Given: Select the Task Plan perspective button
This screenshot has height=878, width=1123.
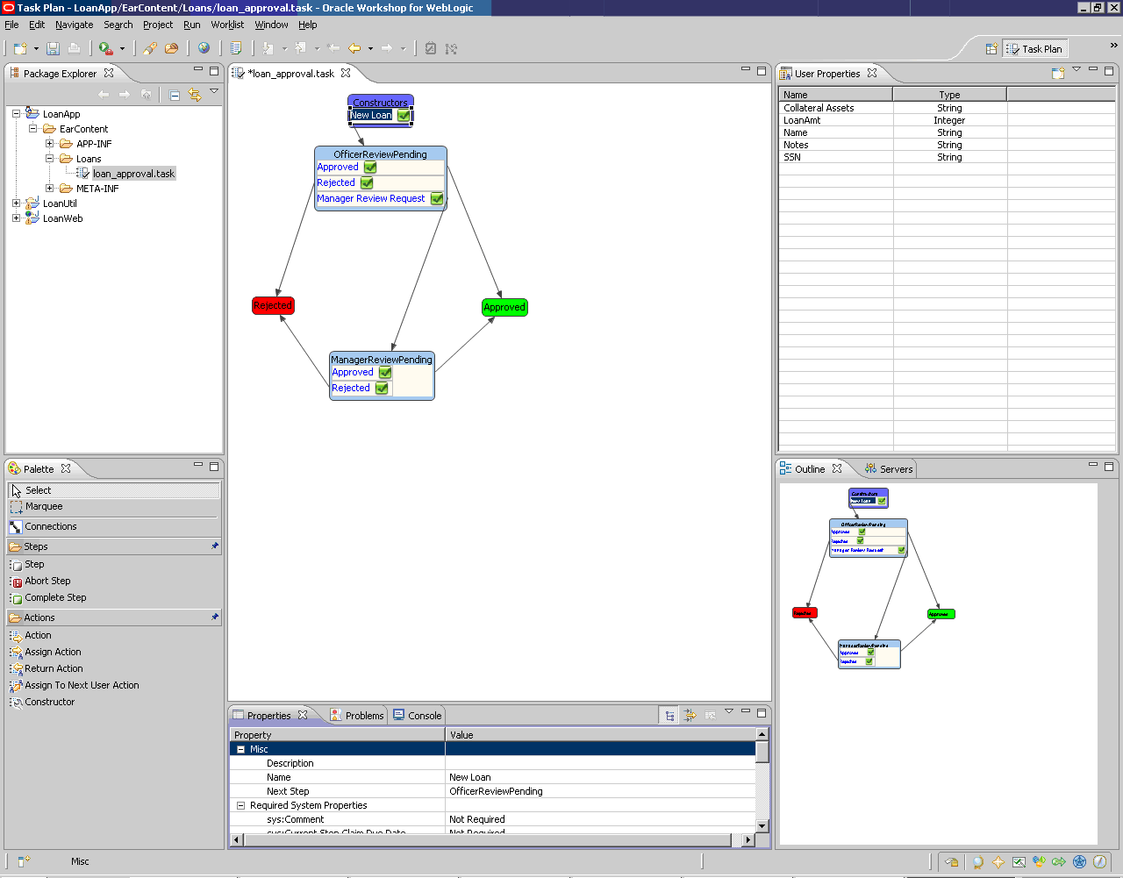Looking at the screenshot, I should click(1034, 49).
